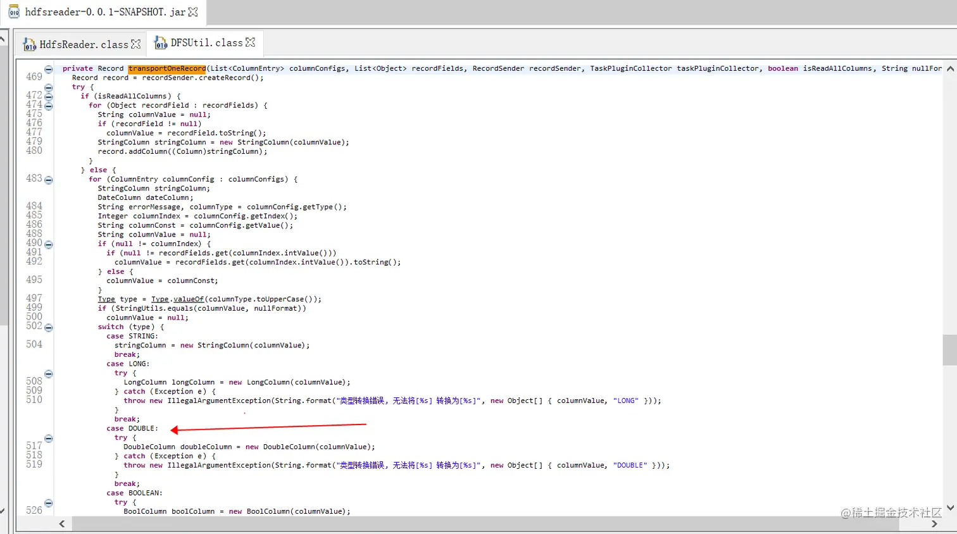
Task: Close the hdfsreader-0.0.1-SNAPSHOT.jar tab
Action: (193, 12)
